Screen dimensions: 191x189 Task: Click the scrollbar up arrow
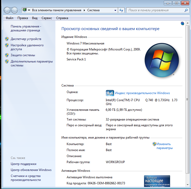coord(187,23)
